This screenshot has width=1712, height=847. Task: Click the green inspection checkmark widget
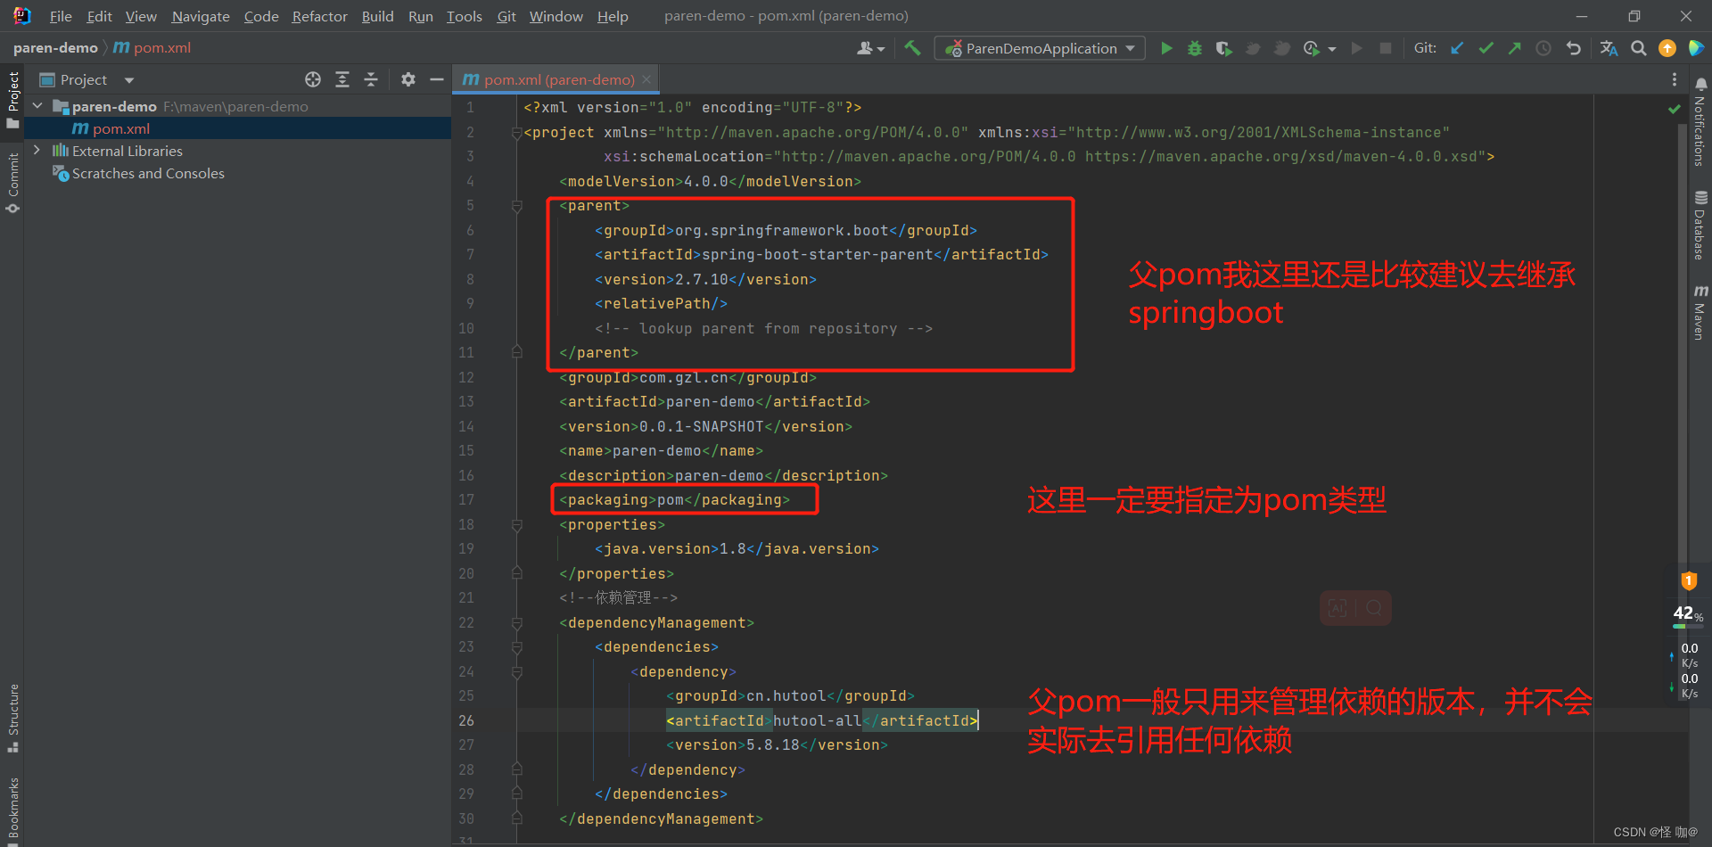coord(1674,109)
